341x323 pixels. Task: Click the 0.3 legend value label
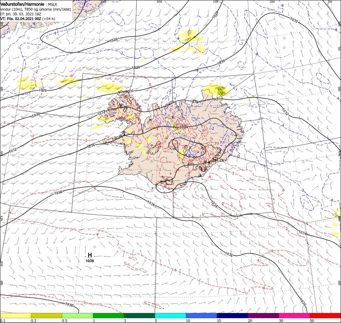tap(34, 321)
